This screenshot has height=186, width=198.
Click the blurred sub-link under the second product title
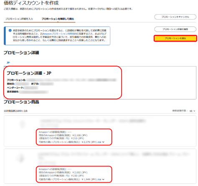pos(47,163)
